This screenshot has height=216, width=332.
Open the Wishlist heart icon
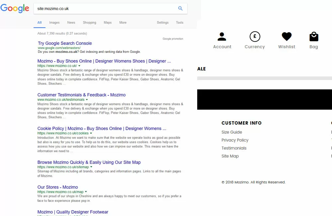click(x=287, y=37)
